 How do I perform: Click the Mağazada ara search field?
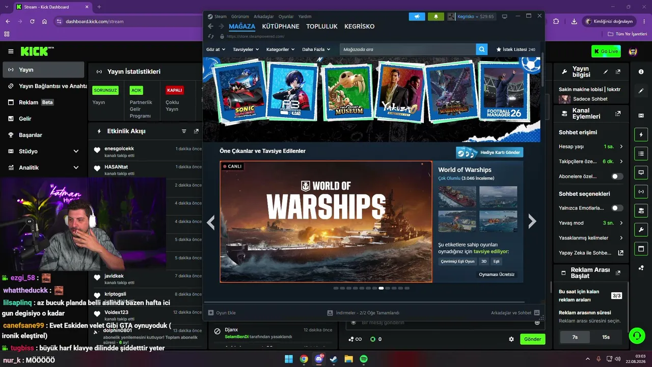click(x=408, y=49)
